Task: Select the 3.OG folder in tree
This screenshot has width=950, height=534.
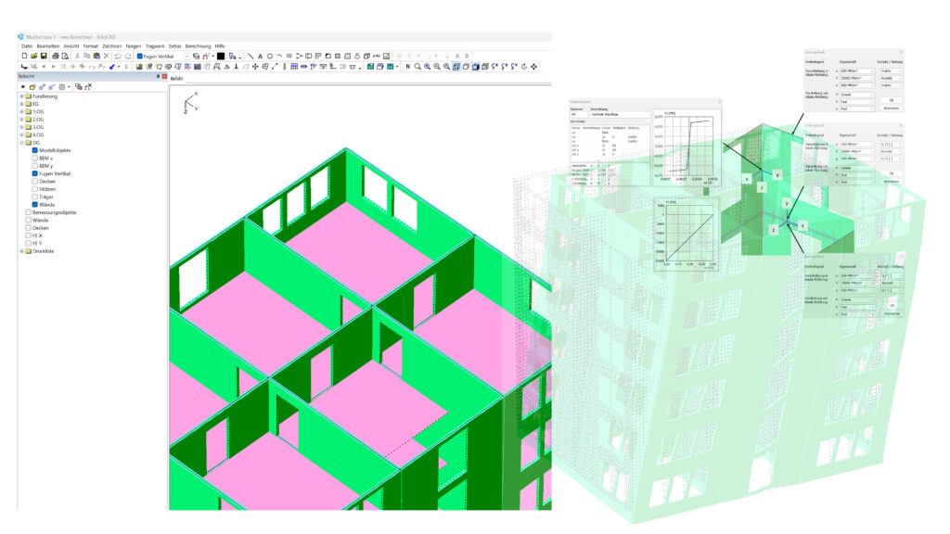Action: [x=38, y=127]
